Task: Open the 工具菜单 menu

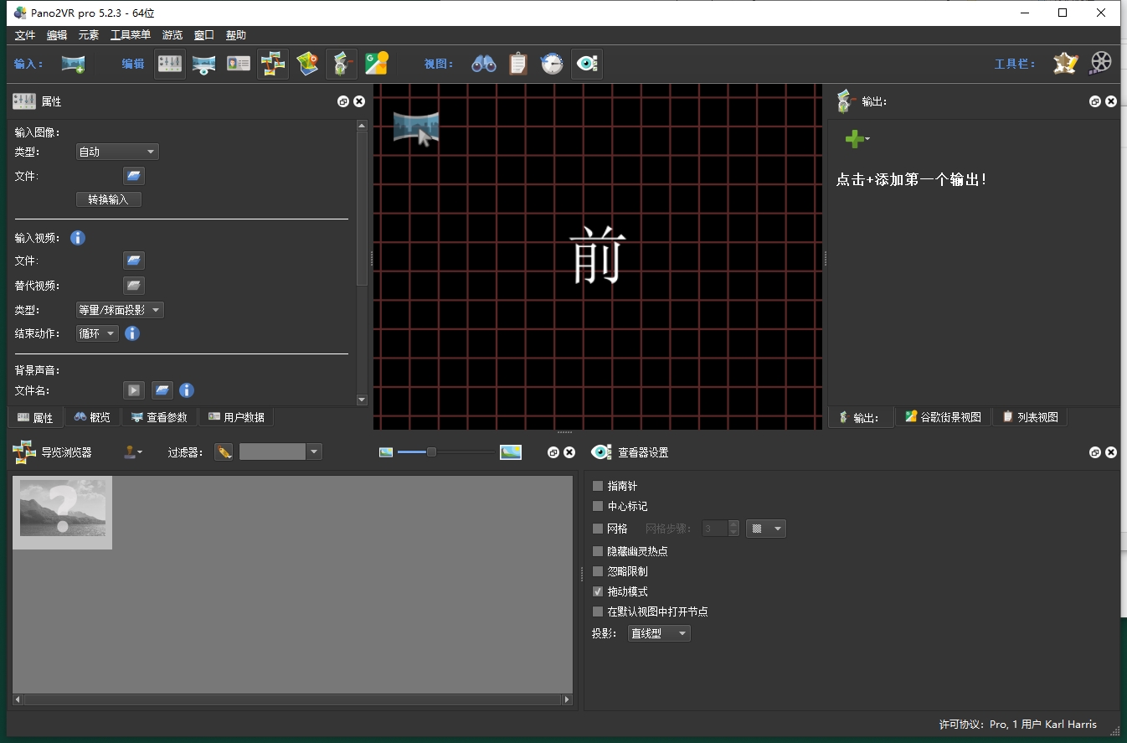Action: pos(131,35)
